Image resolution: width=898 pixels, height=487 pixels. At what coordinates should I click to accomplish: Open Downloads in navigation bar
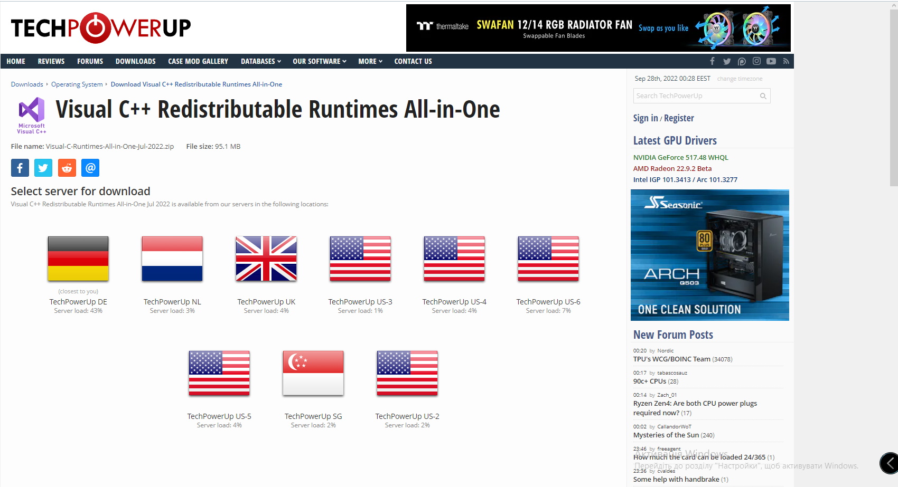pos(136,61)
